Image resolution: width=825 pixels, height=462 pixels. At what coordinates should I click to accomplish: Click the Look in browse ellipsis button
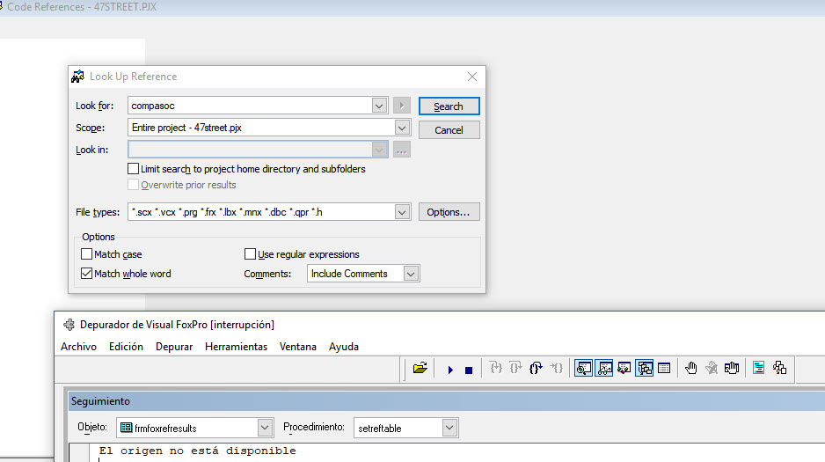(402, 150)
